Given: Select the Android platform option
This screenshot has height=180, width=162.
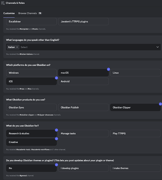Looking at the screenshot, I should 83,82.
